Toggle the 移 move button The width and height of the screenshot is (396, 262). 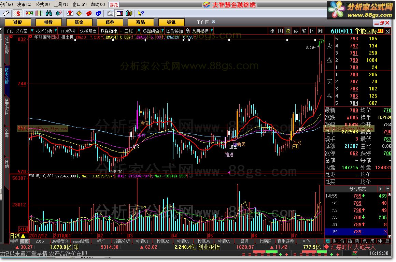(x=304, y=31)
